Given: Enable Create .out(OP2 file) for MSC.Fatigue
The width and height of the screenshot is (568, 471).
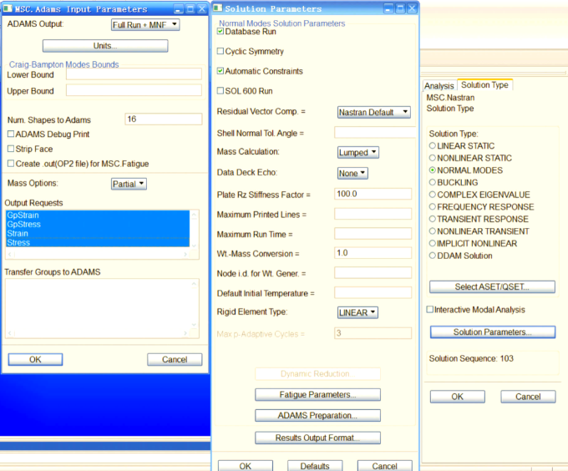Looking at the screenshot, I should pyautogui.click(x=11, y=164).
